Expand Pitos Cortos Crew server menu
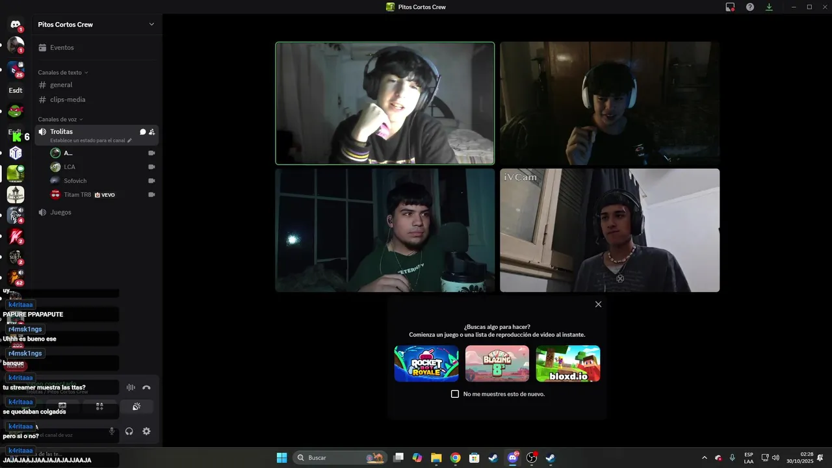This screenshot has width=832, height=468. 151,24
